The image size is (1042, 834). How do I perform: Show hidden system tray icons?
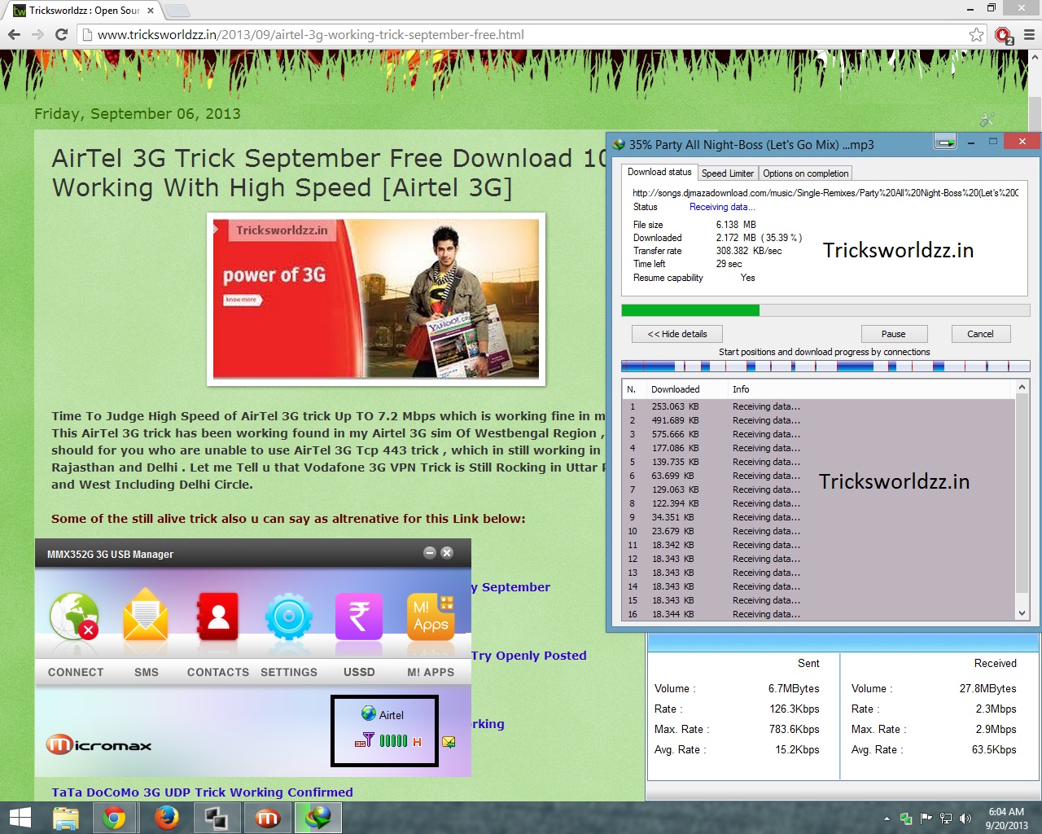887,819
